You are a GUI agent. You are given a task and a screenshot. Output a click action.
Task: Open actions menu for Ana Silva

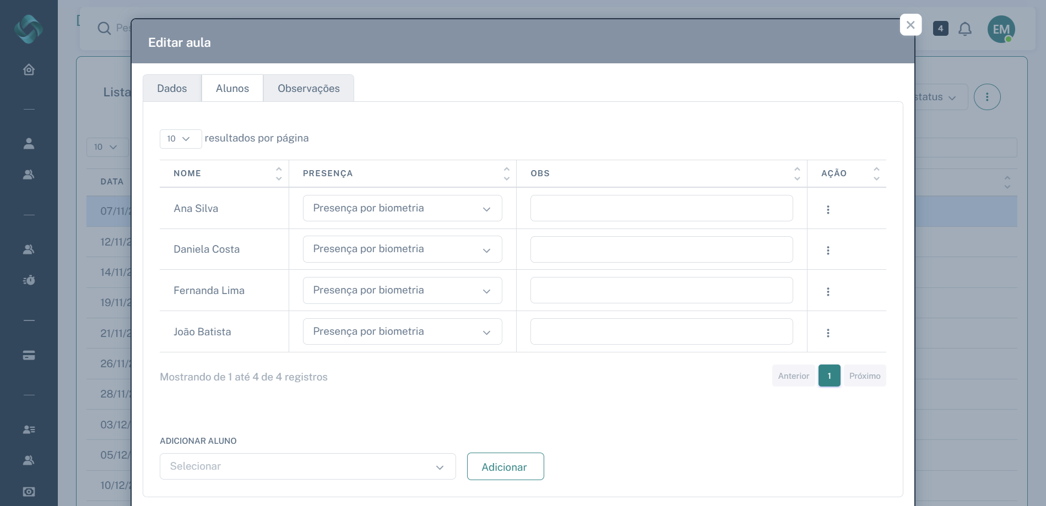tap(827, 209)
